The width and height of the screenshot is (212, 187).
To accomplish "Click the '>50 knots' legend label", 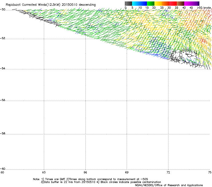I will click(x=204, y=8).
